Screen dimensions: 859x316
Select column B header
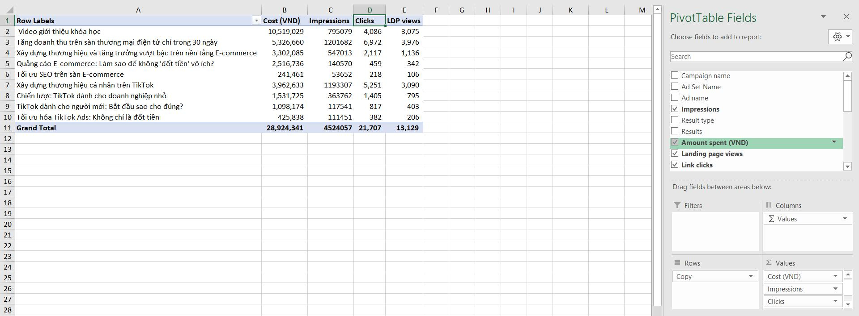pyautogui.click(x=285, y=10)
